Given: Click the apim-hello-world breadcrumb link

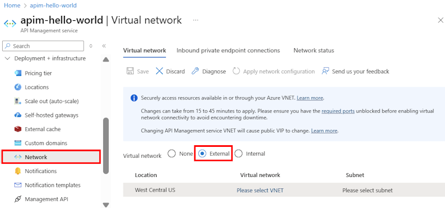Looking at the screenshot, I should click(53, 5).
